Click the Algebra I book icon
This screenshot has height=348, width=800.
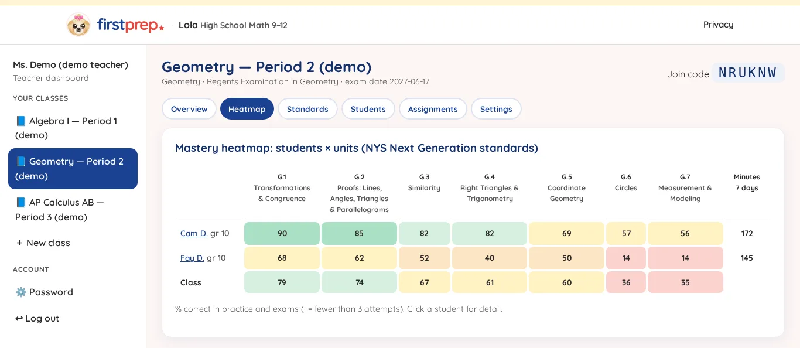[x=21, y=121]
